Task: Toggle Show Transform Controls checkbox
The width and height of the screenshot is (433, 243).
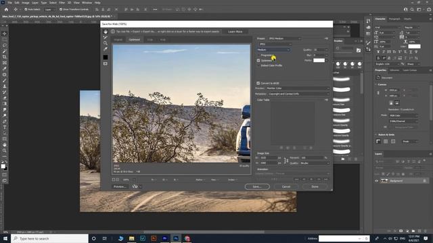Action: coord(61,9)
